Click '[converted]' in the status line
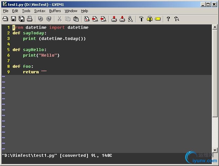The height and width of the screenshot is (166, 219). [x=74, y=156]
